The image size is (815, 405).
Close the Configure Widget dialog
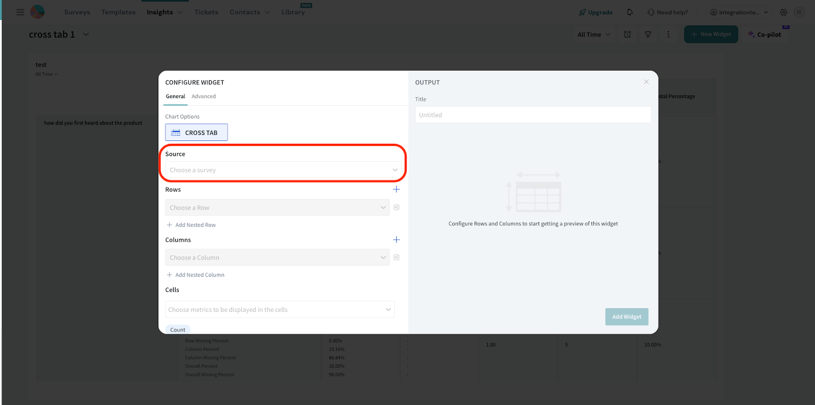click(x=646, y=82)
